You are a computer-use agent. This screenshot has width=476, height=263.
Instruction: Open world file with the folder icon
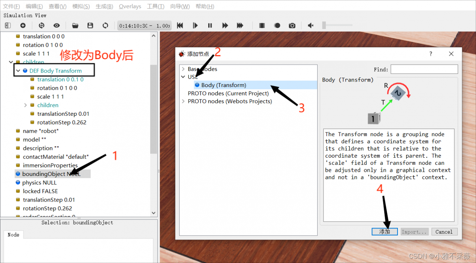tap(75, 25)
